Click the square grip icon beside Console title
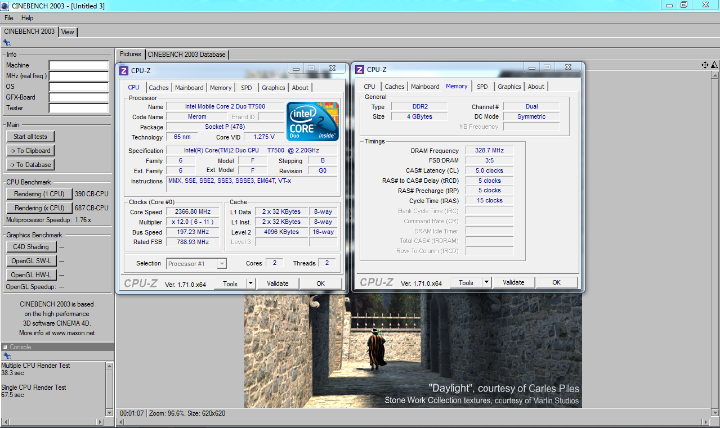This screenshot has height=428, width=720. (x=5, y=347)
